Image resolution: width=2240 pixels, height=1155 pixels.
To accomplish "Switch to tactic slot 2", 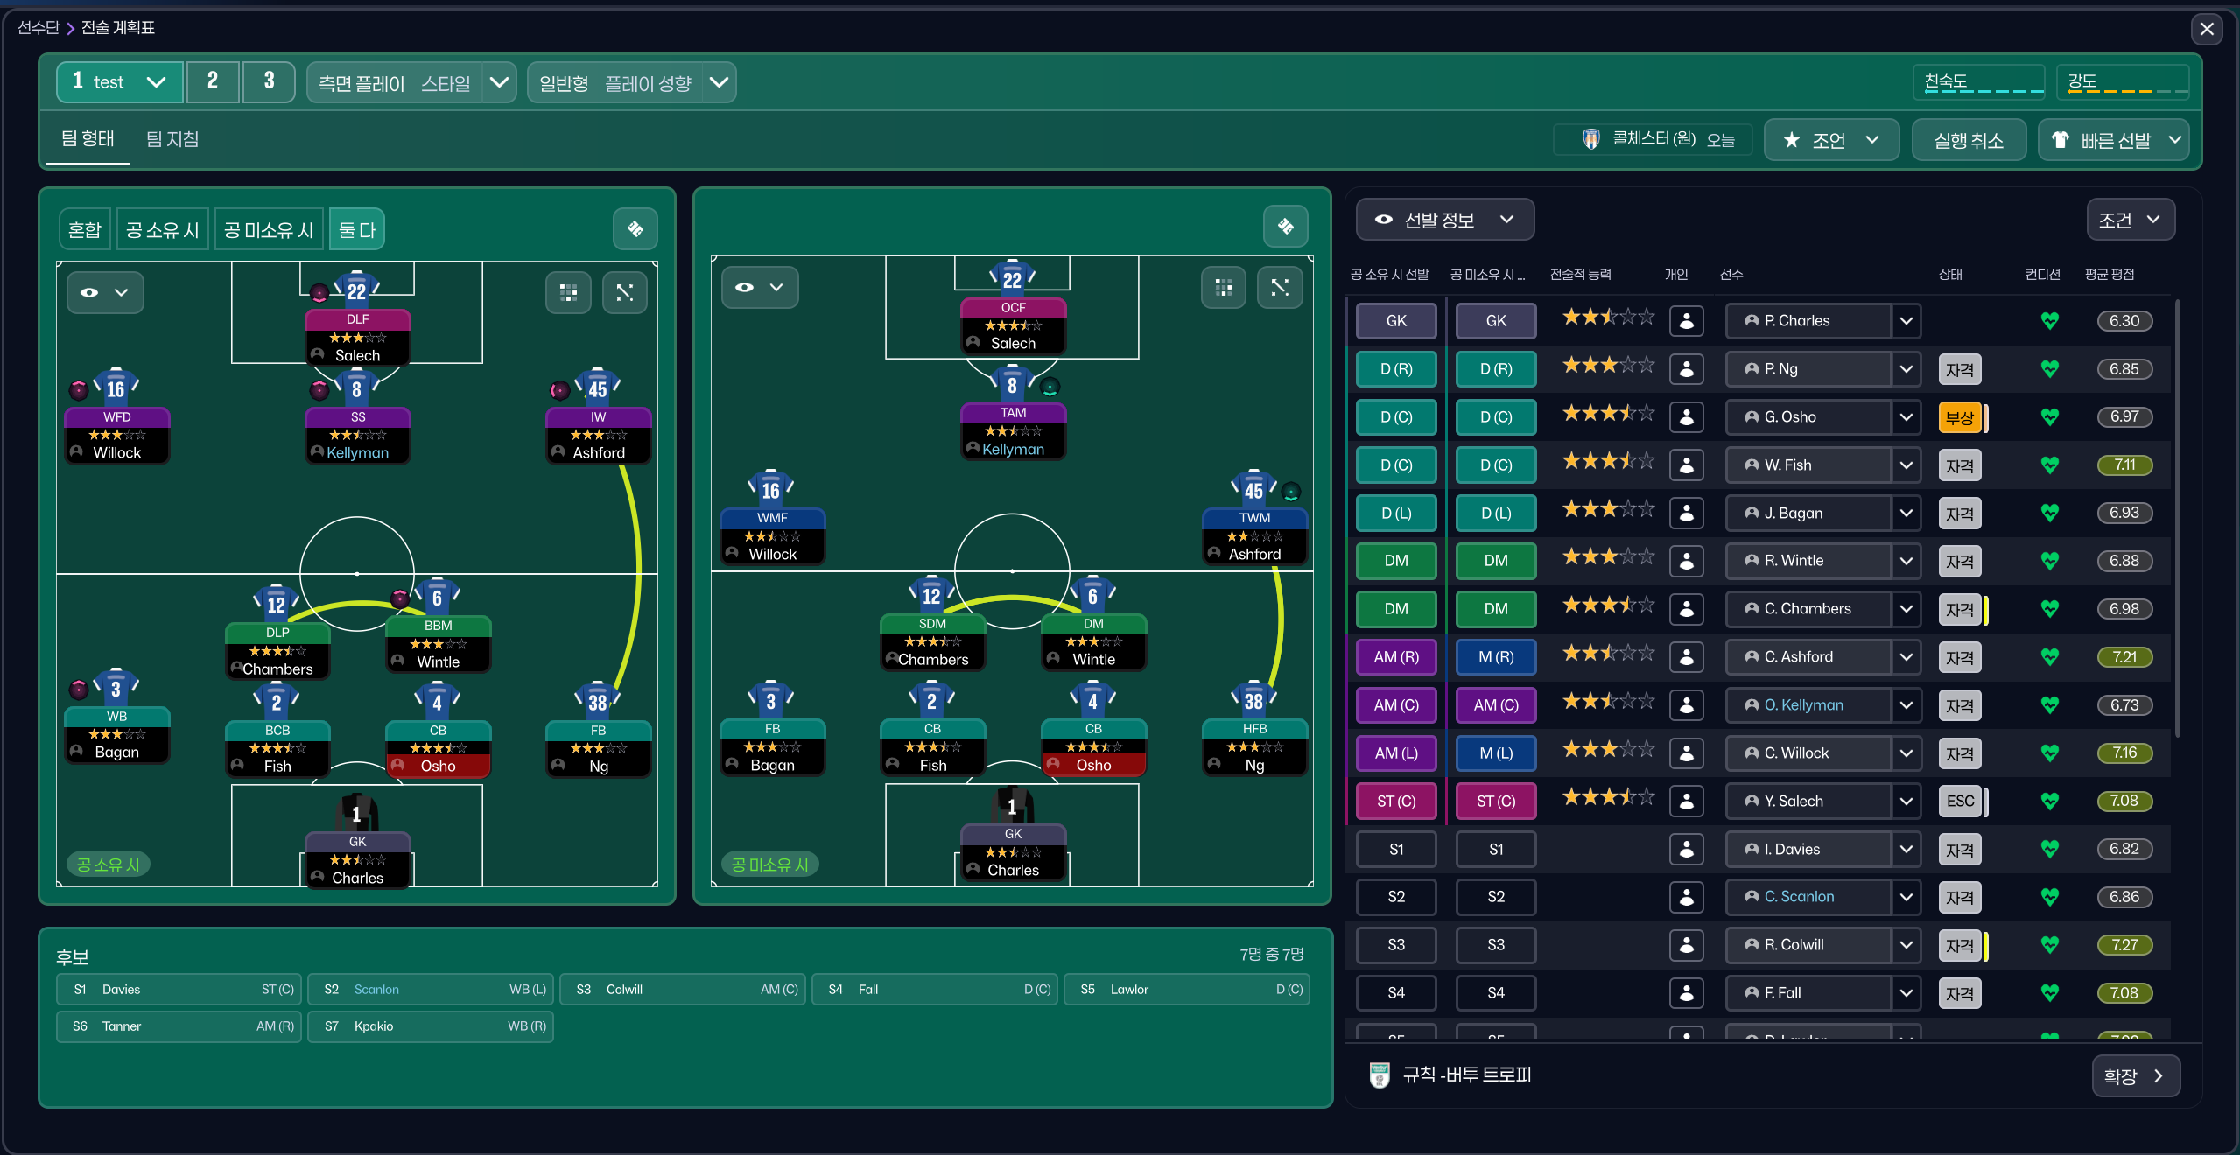I will point(213,82).
